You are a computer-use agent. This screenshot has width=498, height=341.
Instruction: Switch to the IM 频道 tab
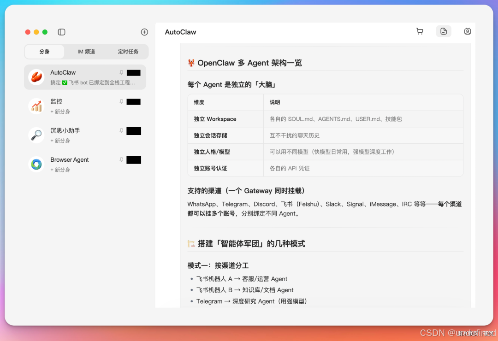(x=86, y=52)
